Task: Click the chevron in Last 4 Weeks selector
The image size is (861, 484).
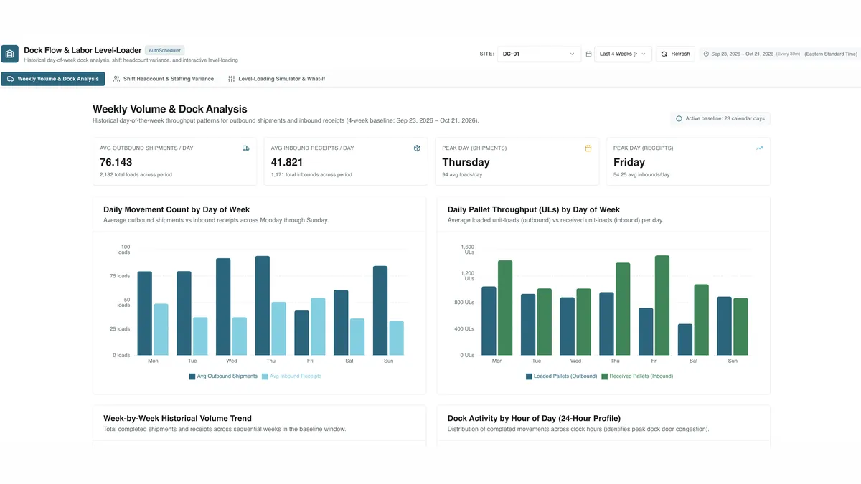Action: 643,54
